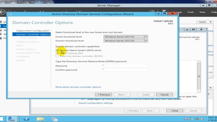The image size is (217, 122).
Task: Select Prerequisites Check step
Action: point(28,53)
